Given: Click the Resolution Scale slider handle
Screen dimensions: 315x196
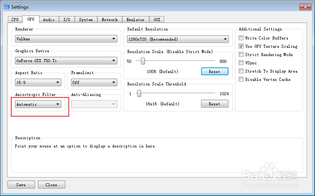Looking at the screenshot, I should coord(142,61).
